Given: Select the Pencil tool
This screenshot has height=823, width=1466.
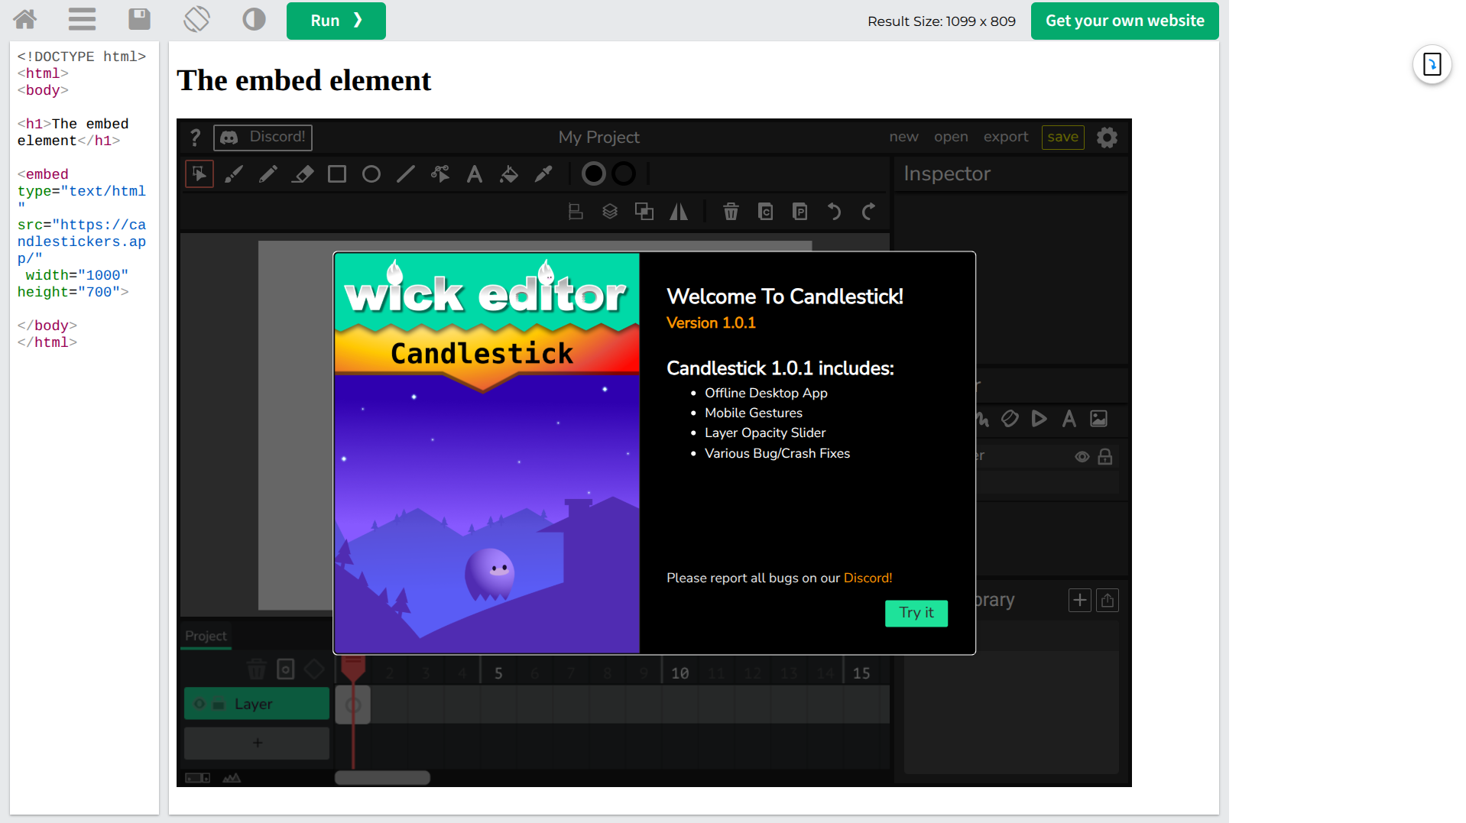Looking at the screenshot, I should tap(268, 174).
